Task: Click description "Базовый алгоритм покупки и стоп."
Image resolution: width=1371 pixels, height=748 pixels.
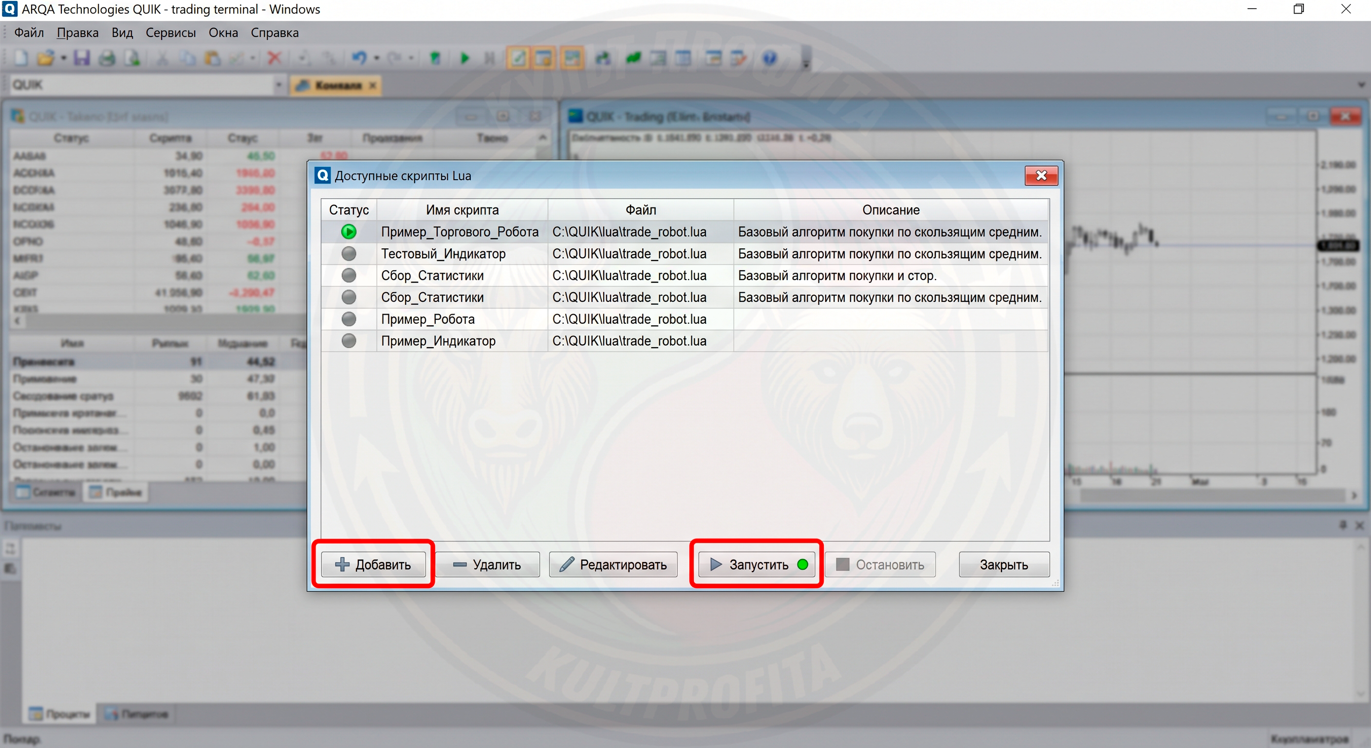Action: (x=837, y=275)
